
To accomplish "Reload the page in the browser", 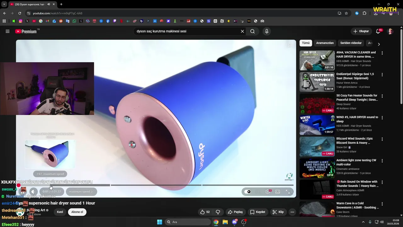I will click(20, 13).
